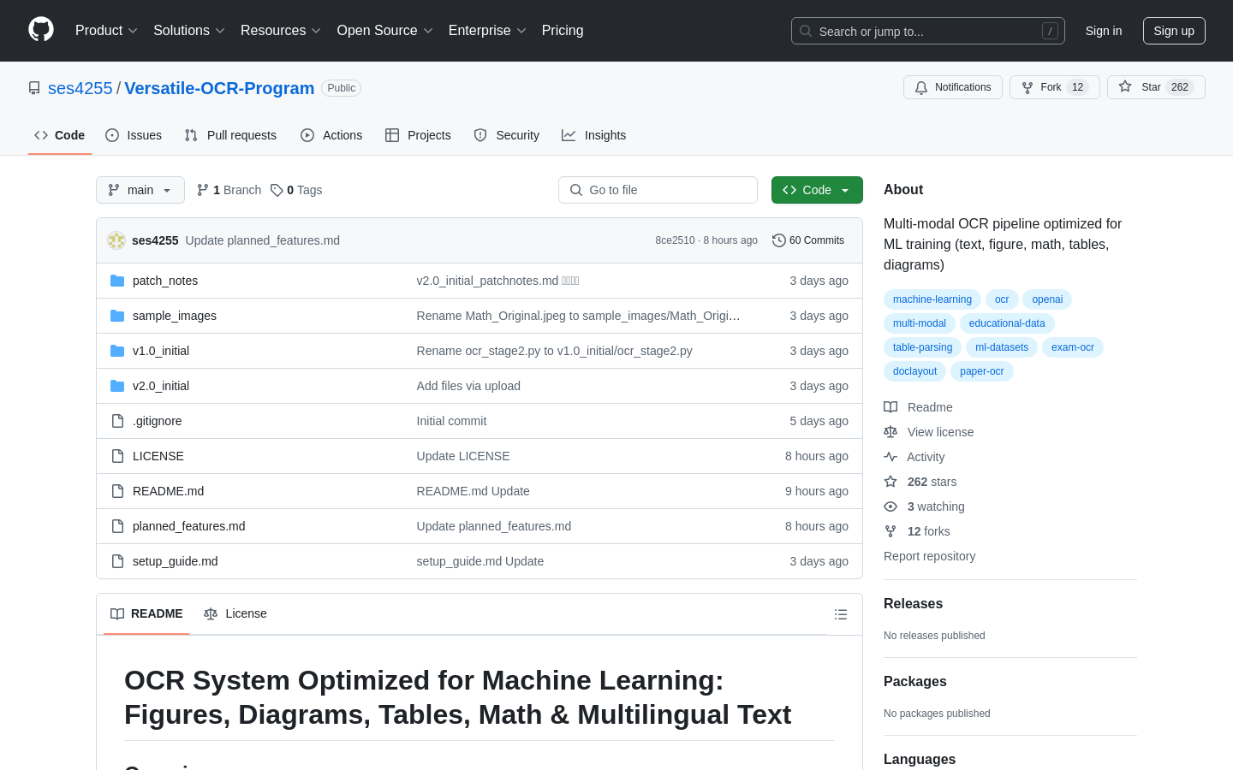Open the main branch selector dropdown
1233x770 pixels.
[140, 190]
